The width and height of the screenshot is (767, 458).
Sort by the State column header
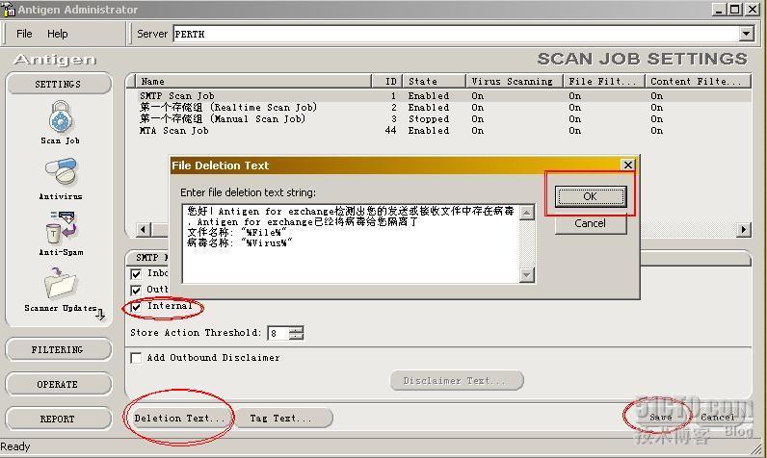tap(434, 81)
